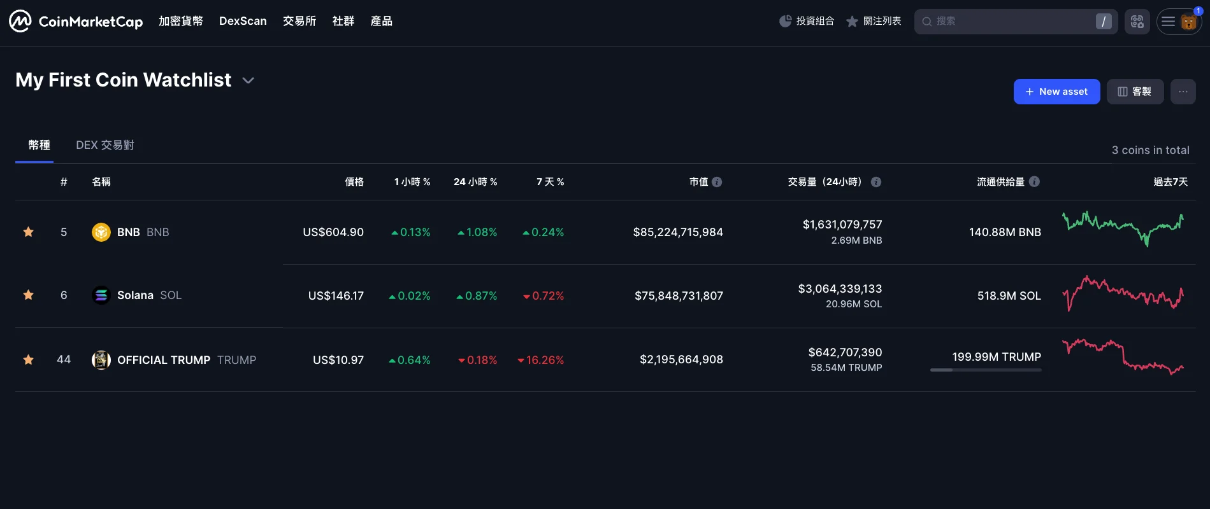The width and height of the screenshot is (1210, 509).
Task: Click the New asset button
Action: pos(1056,92)
